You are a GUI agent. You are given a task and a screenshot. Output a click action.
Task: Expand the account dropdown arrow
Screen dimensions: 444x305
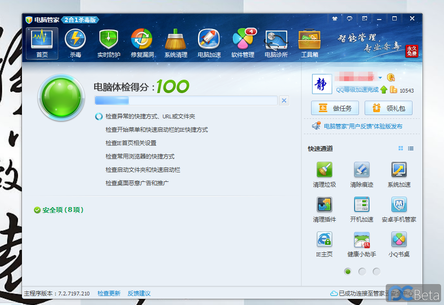(x=380, y=78)
